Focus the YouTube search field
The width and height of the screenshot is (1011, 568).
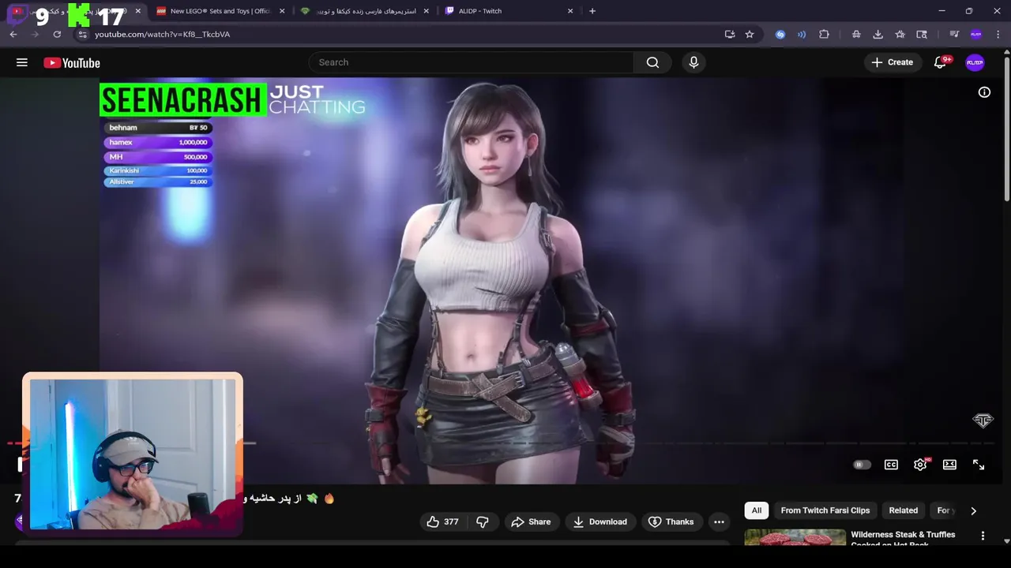coord(471,62)
